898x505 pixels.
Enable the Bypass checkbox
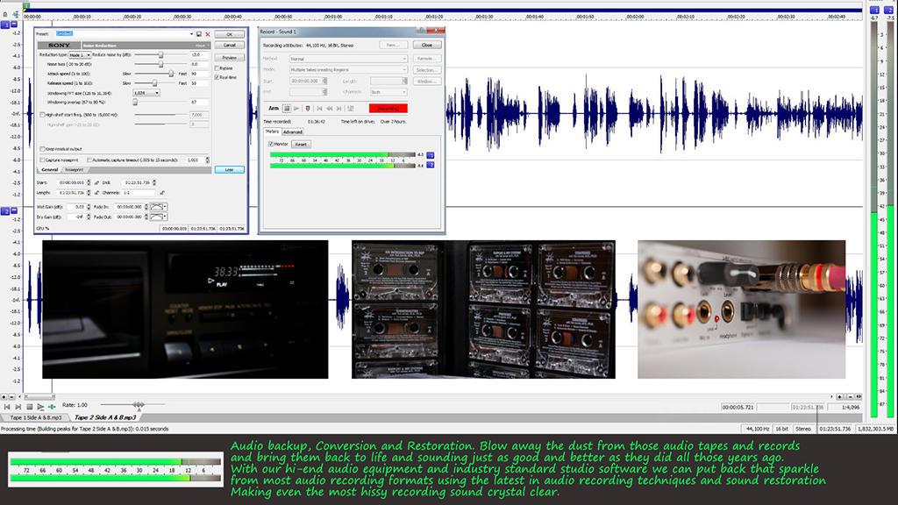click(x=217, y=68)
